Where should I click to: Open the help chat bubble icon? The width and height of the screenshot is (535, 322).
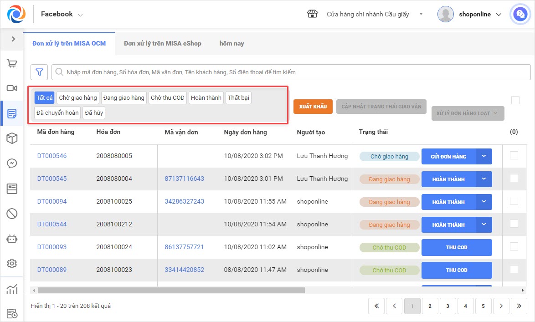click(x=520, y=14)
